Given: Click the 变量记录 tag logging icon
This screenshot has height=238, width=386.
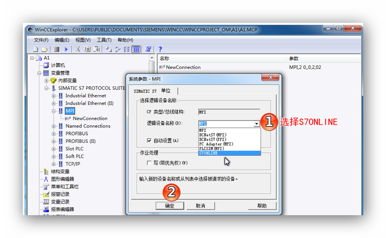Looking at the screenshot, I should click(46, 202).
